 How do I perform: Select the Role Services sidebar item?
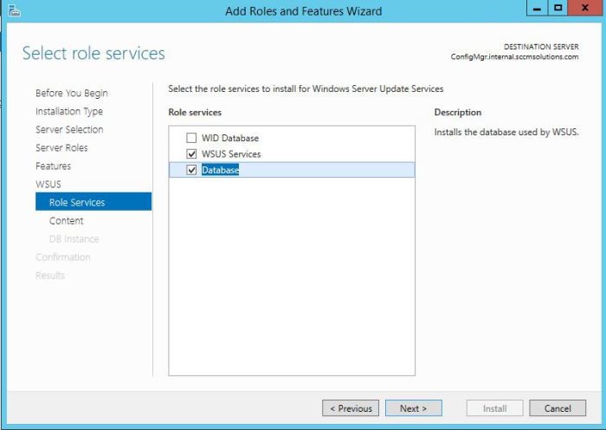click(x=93, y=202)
